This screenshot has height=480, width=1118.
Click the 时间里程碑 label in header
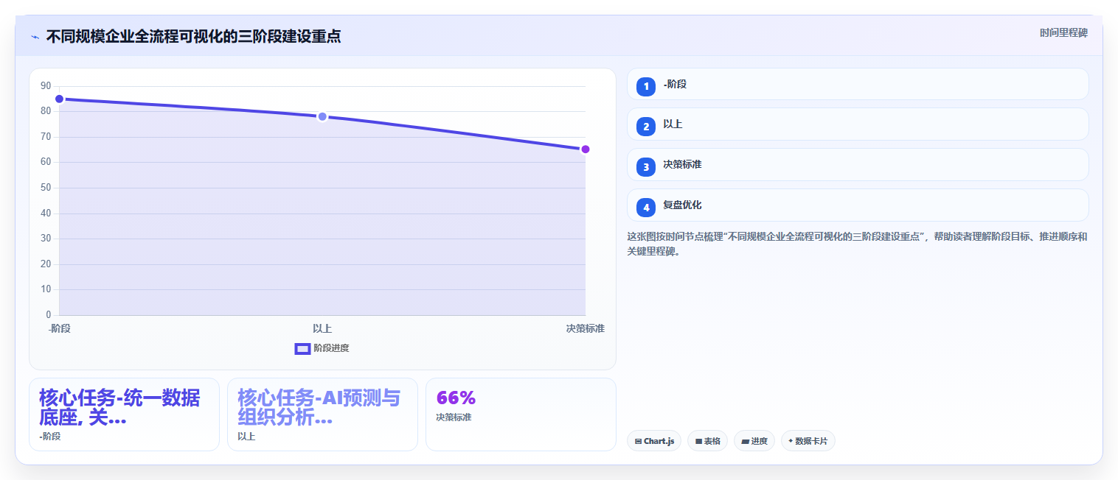click(x=1063, y=33)
